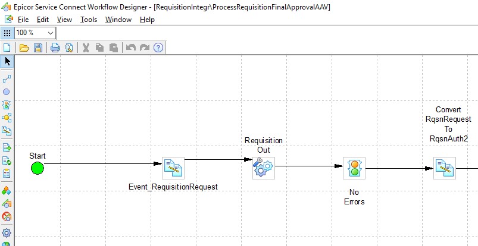Select the red prohibited-sign tool in palette
Screen dimensions: 478x246
pos(7,216)
